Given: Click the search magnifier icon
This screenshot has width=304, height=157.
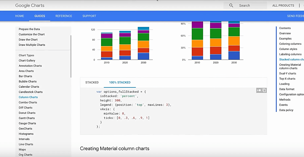Looking at the screenshot, I should [231, 5].
